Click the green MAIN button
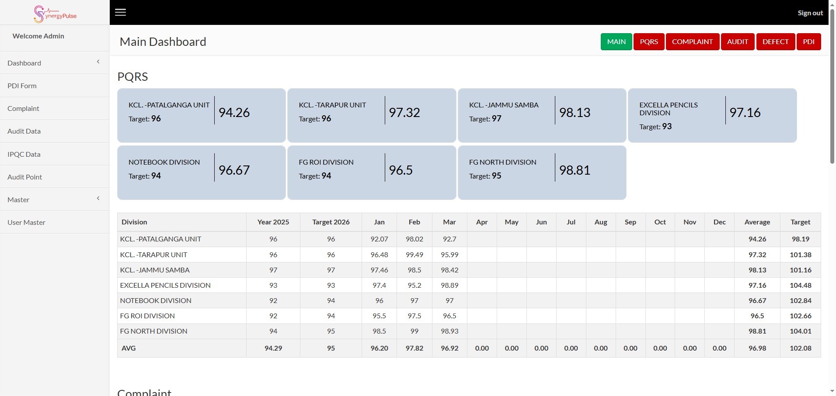 616,41
